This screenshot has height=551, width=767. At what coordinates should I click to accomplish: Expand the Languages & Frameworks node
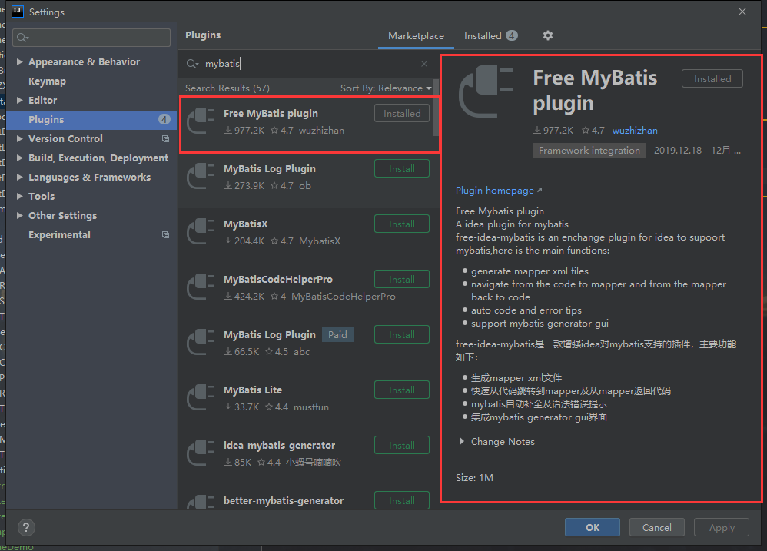click(x=20, y=178)
